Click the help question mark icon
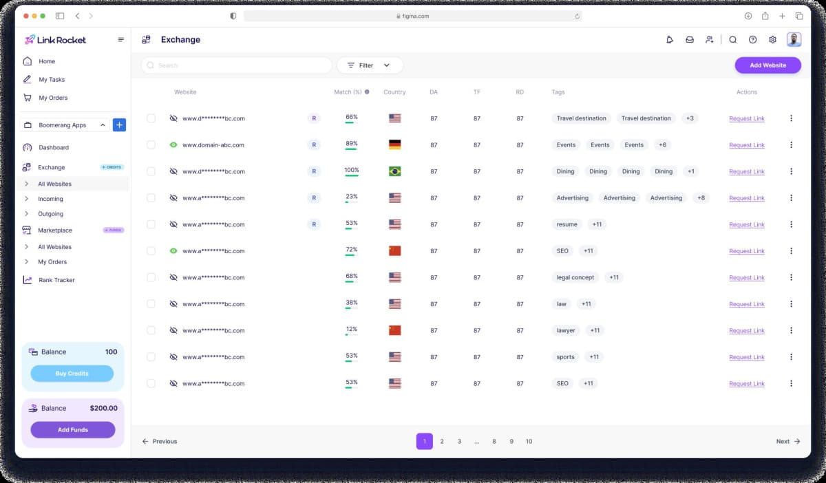Screen dimensions: 826x483 752,40
